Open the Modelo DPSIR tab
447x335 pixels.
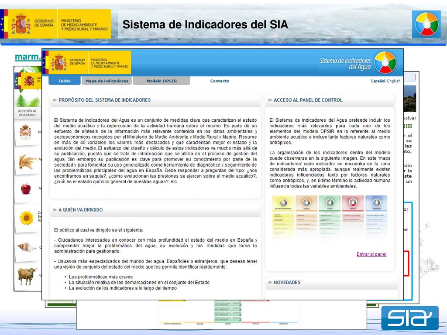pos(162,81)
